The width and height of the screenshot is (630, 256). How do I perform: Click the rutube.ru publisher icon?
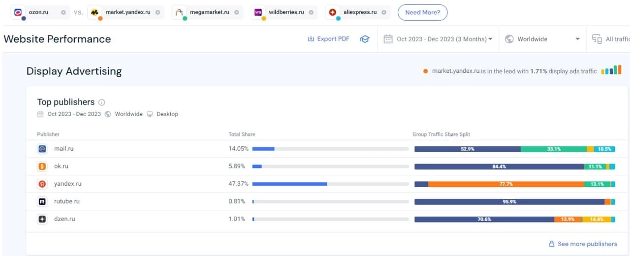click(42, 201)
